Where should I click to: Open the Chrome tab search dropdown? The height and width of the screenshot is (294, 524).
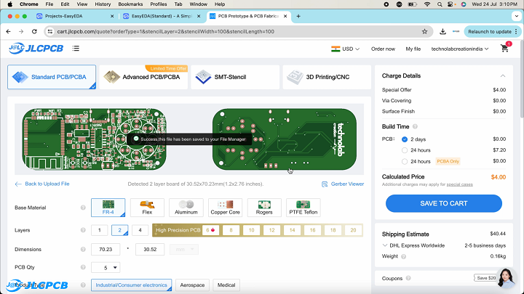click(x=516, y=16)
